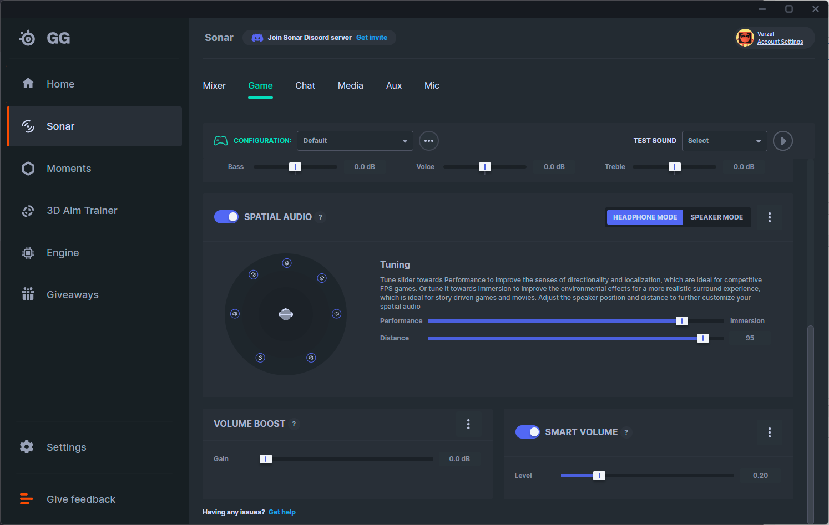Image resolution: width=829 pixels, height=525 pixels.
Task: Click the configuration gamepad icon
Action: point(221,141)
